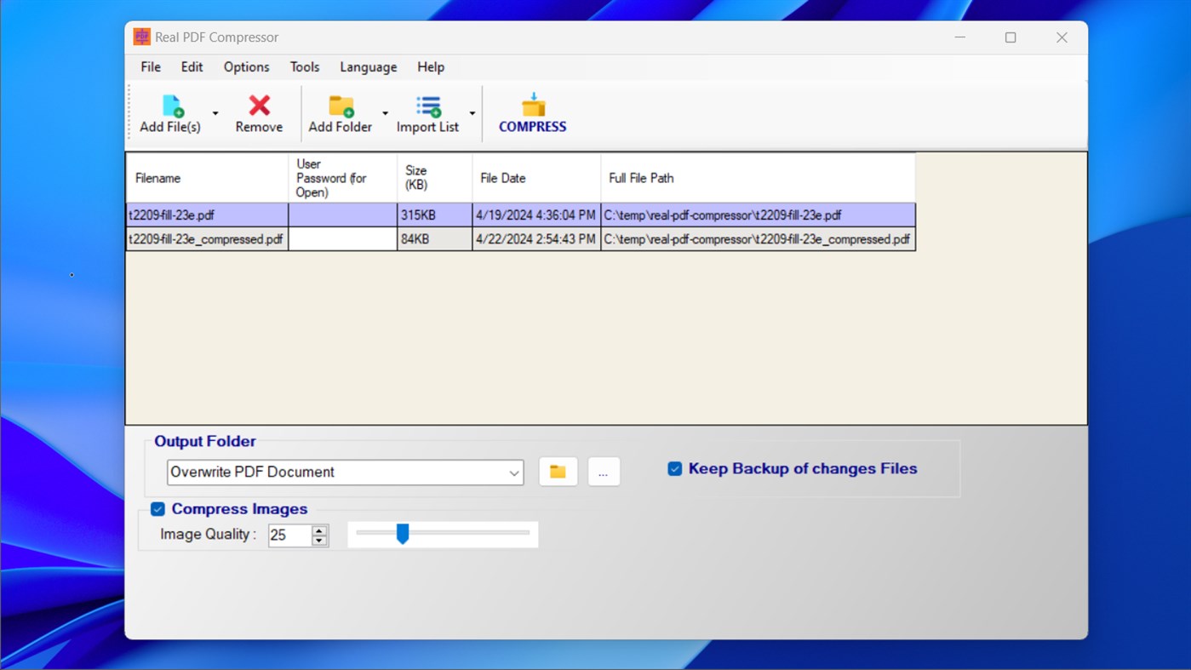Click the ... browse button

tap(604, 471)
